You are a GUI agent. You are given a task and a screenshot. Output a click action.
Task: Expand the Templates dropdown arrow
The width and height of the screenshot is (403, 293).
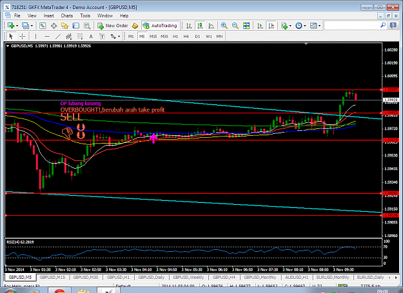pos(319,26)
